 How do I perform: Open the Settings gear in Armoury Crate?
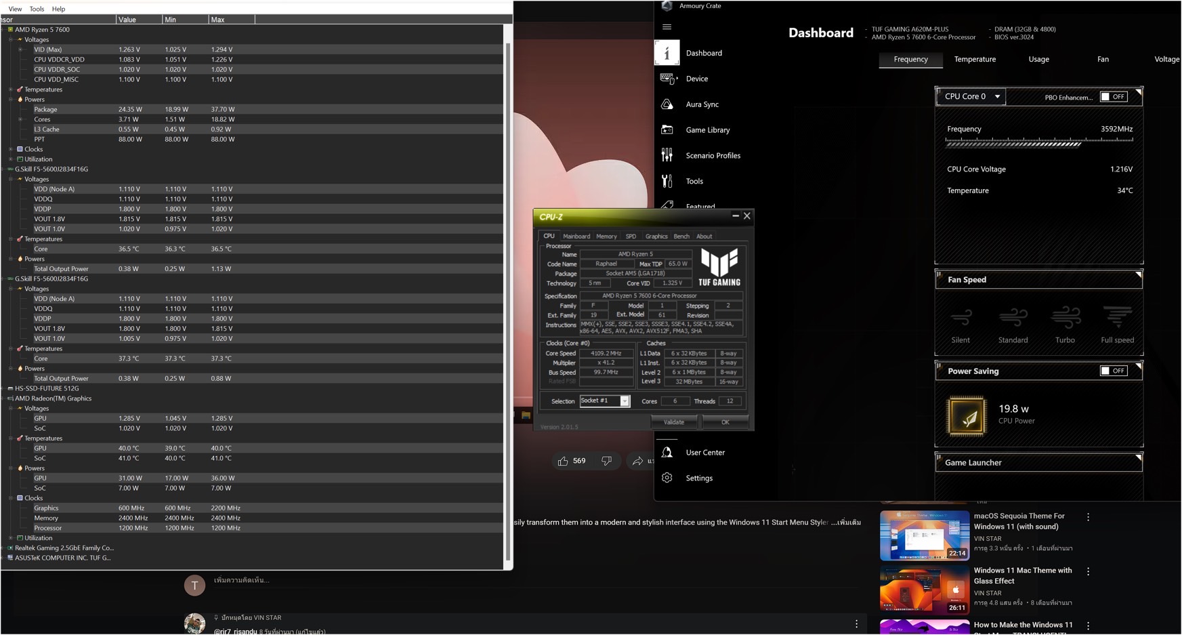point(667,478)
